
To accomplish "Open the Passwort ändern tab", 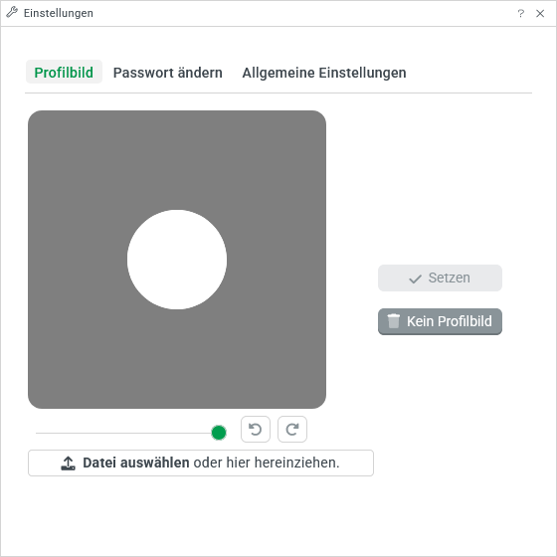I will click(x=168, y=73).
